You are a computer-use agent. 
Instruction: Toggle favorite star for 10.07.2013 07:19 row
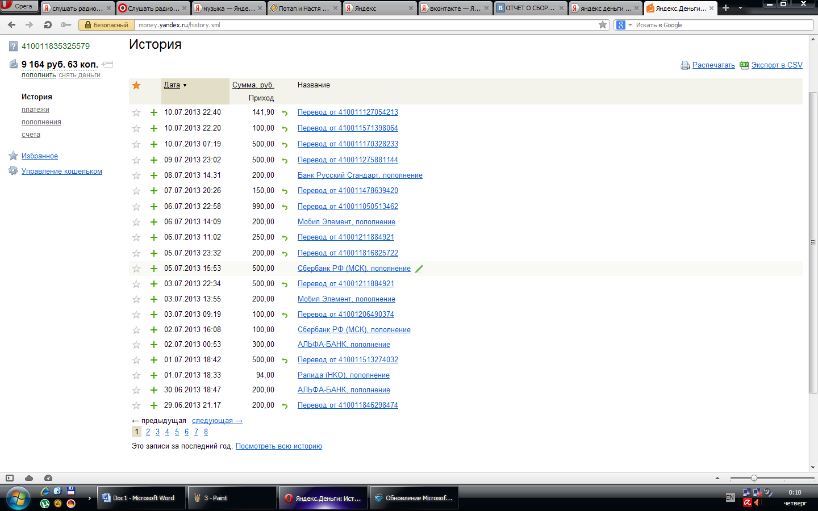click(136, 144)
